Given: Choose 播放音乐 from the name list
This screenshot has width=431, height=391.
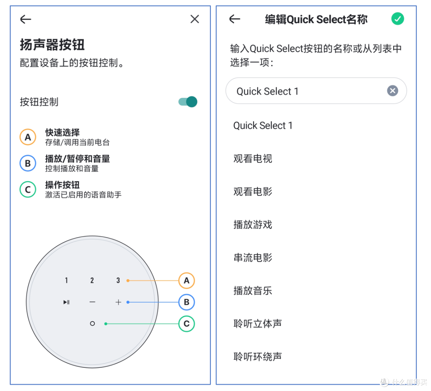Looking at the screenshot, I should [x=253, y=290].
